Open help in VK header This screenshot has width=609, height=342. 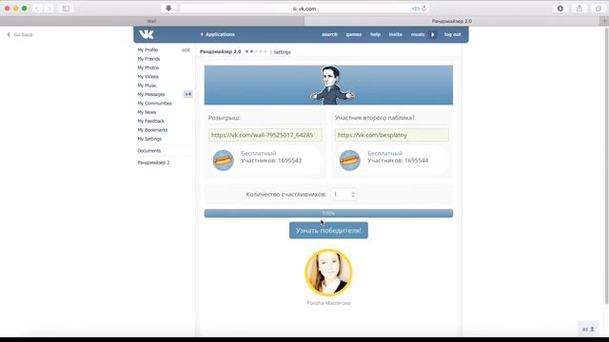[x=375, y=34]
